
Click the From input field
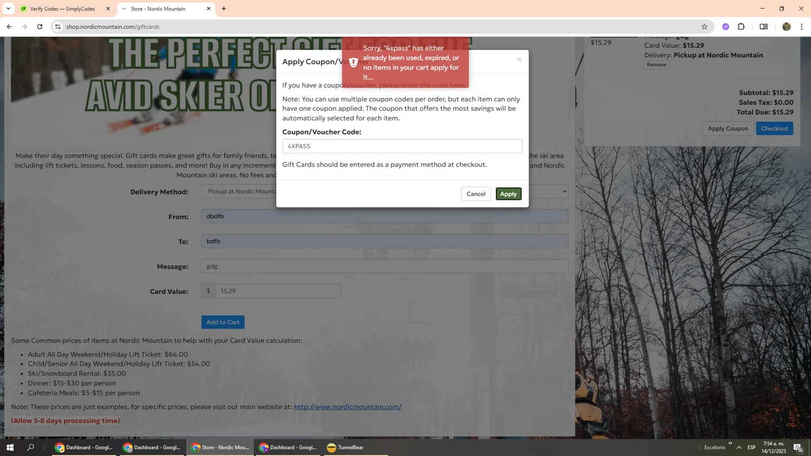click(x=384, y=216)
